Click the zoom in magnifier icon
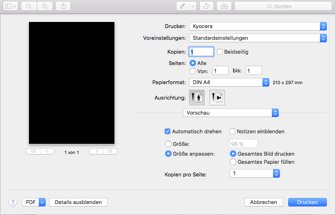Viewport: 335px width, 215px height. 44,6
